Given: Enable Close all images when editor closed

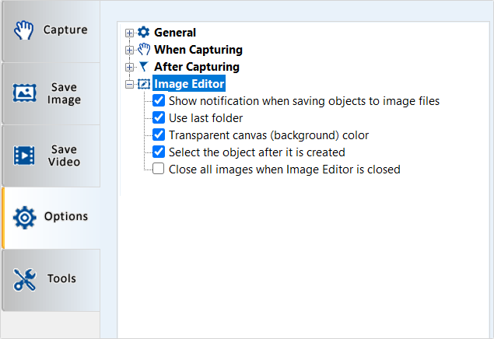Looking at the screenshot, I should [x=159, y=169].
